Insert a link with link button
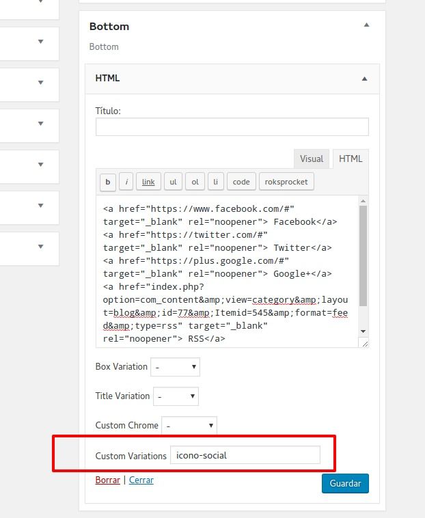The image size is (425, 518). coord(148,182)
